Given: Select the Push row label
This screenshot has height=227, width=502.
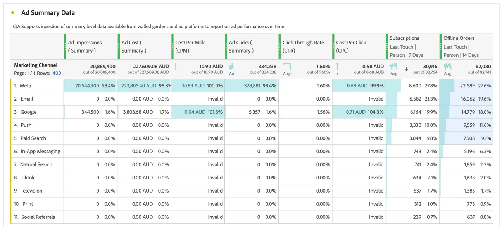Looking at the screenshot, I should [x=26, y=125].
